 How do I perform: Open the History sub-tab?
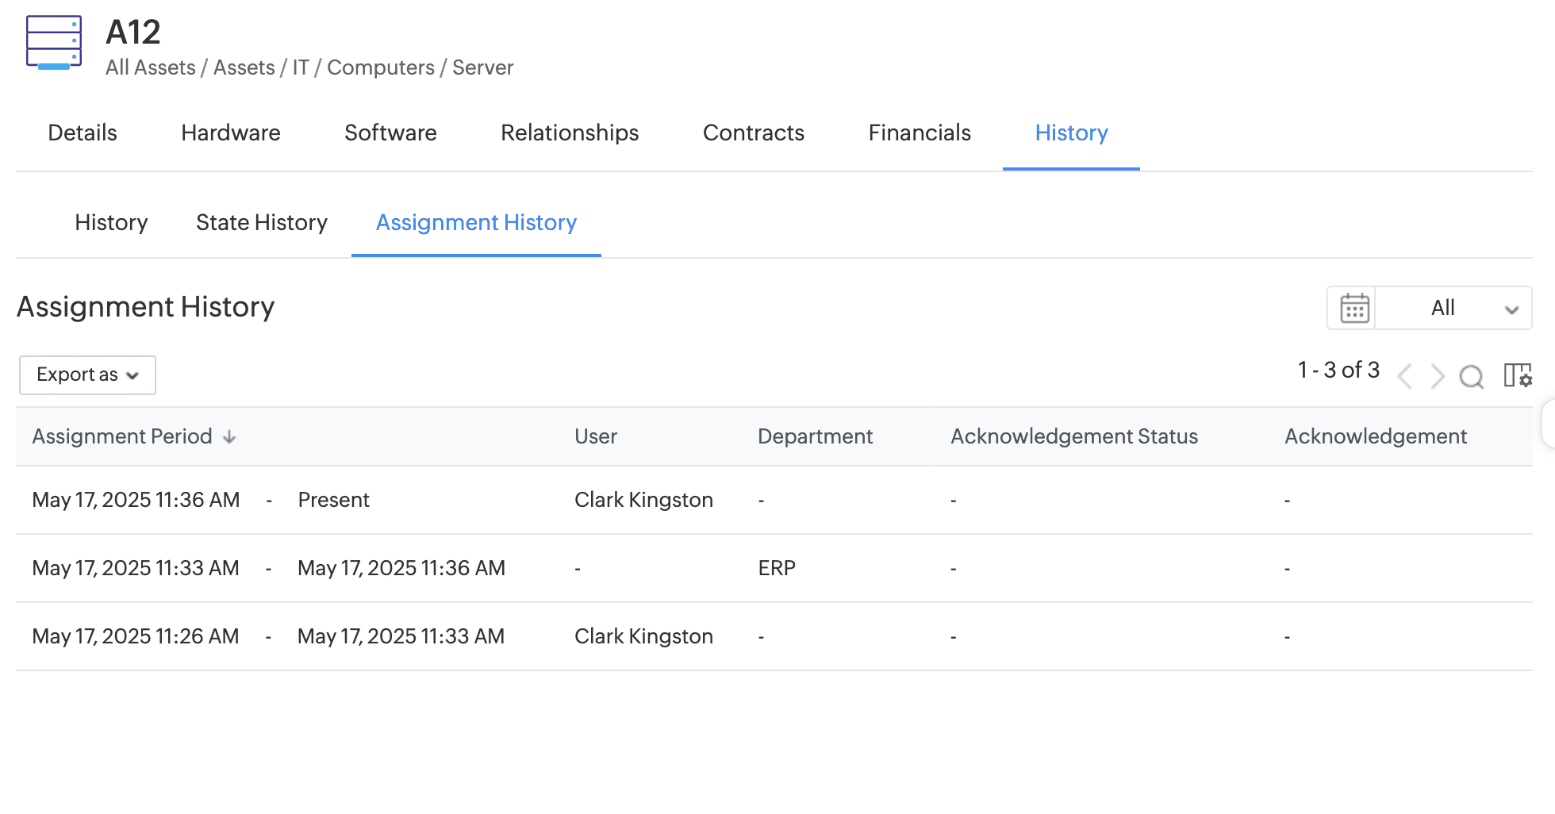(x=111, y=222)
